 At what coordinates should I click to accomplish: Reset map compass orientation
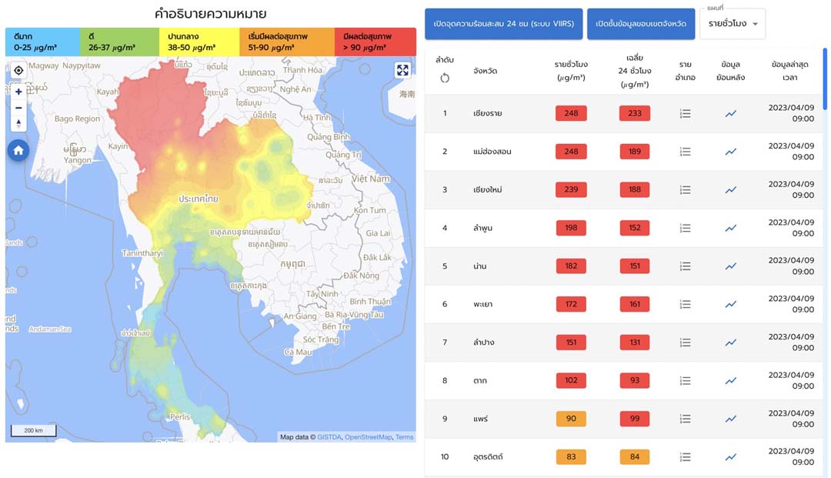pyautogui.click(x=18, y=124)
